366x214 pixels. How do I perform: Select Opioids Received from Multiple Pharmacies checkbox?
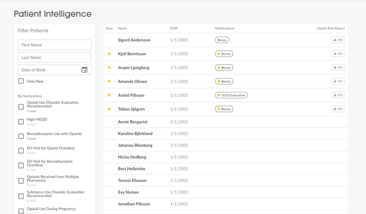tap(21, 181)
